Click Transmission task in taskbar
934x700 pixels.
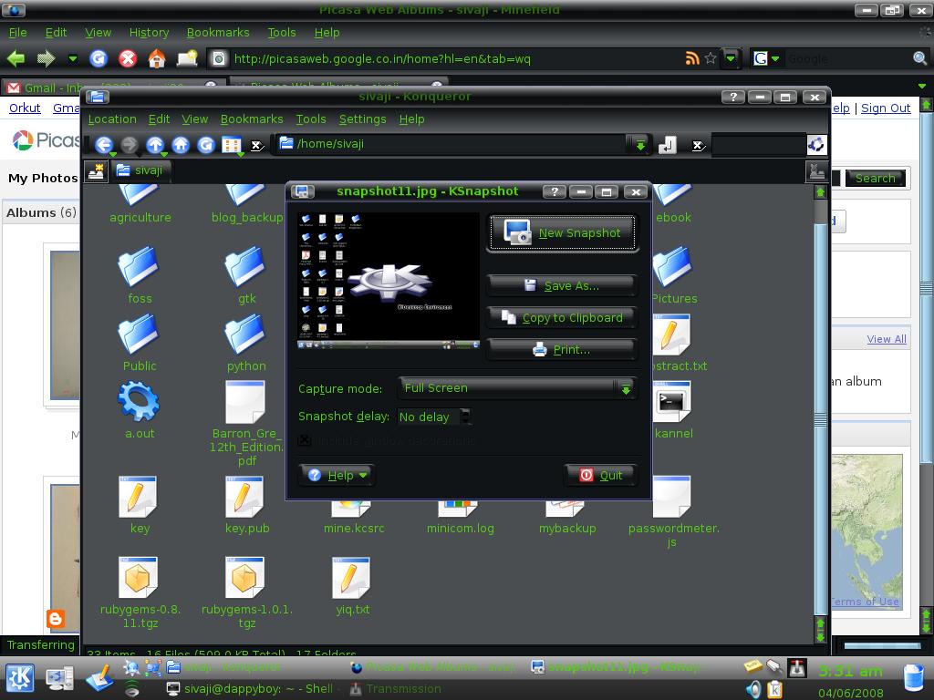397,689
